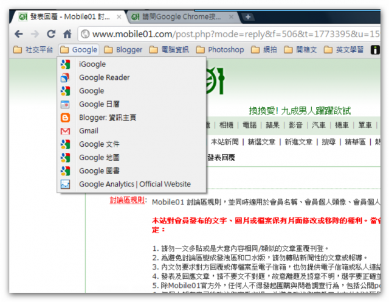Go to the 汽車 category link
Viewport: 389px width, 302px height.
(318, 125)
